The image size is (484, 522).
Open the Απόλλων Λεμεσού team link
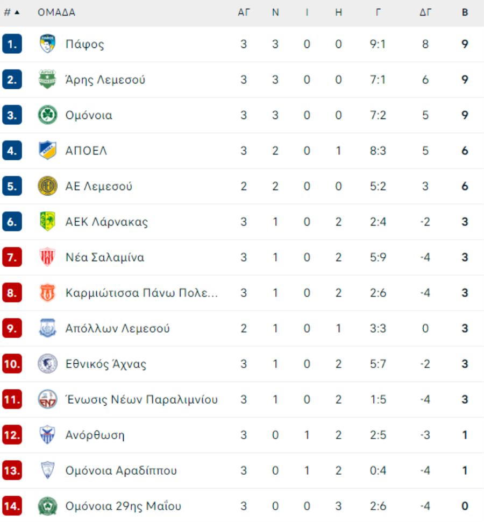[x=117, y=328]
